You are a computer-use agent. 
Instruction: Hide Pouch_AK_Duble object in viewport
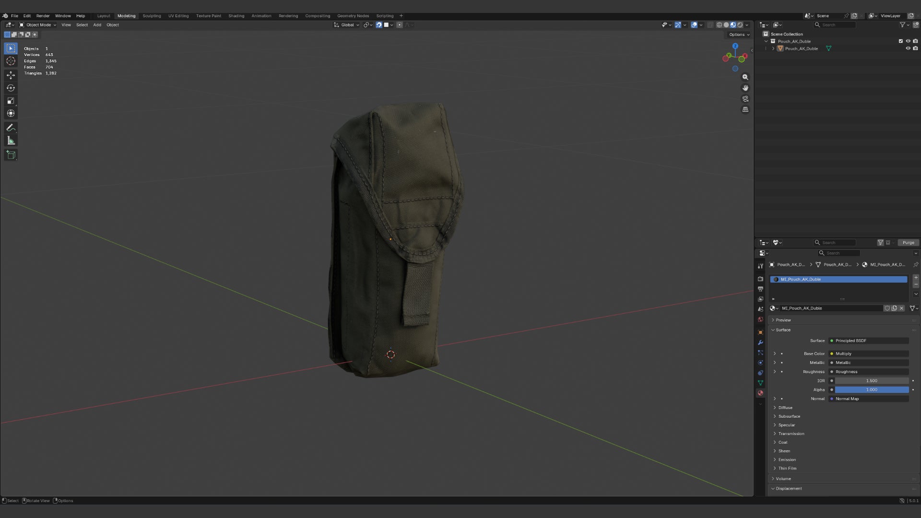pyautogui.click(x=908, y=48)
